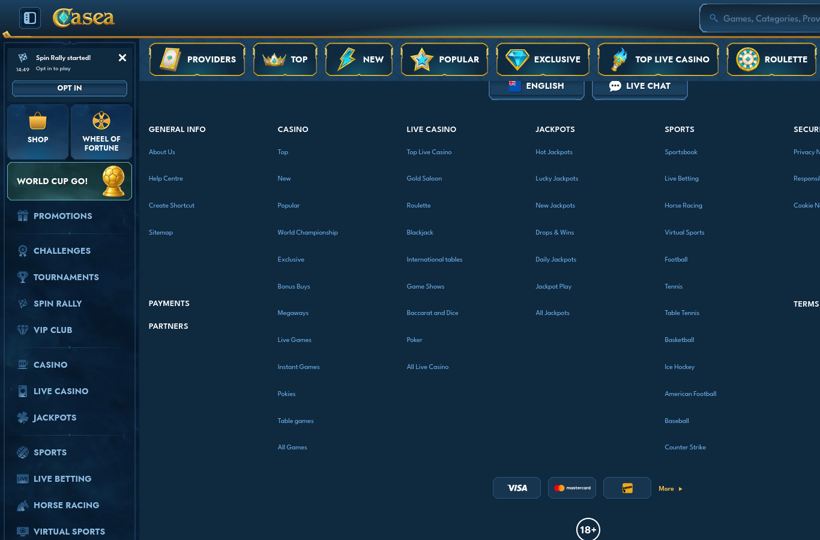
Task: Open the All Jackpots link
Action: (x=553, y=313)
